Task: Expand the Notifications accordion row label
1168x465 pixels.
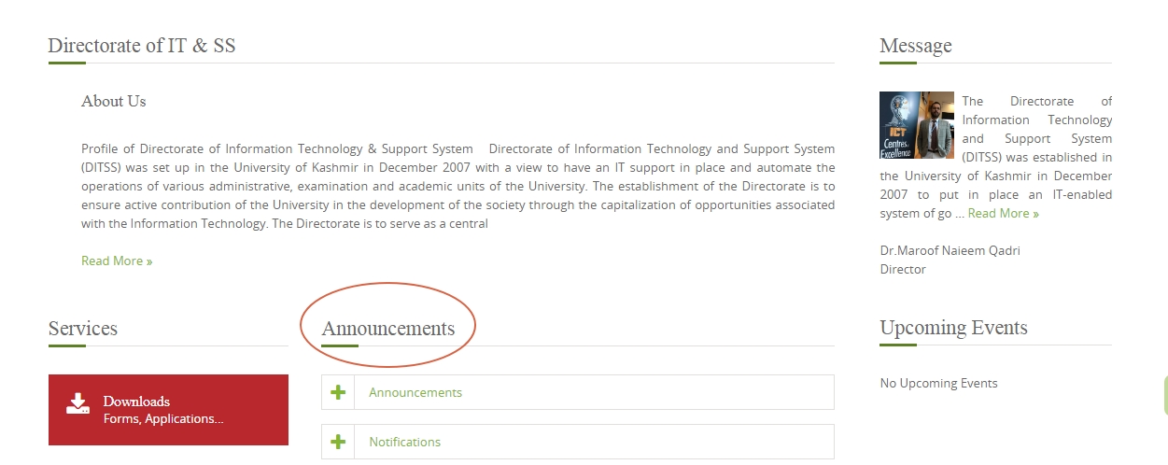Action: 404,443
